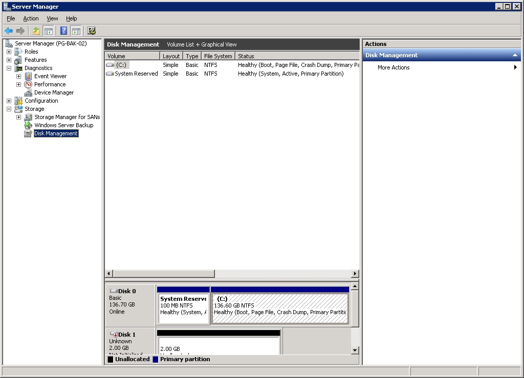524x378 pixels.
Task: Select Device Manager in the tree
Action: click(x=54, y=92)
